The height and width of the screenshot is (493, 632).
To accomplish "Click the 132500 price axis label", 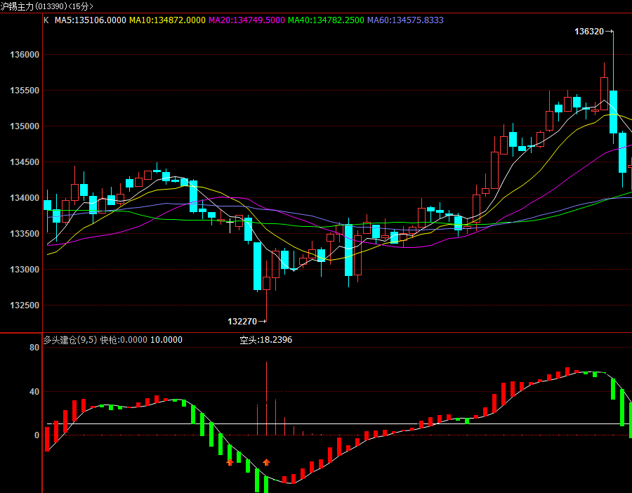I will click(25, 305).
